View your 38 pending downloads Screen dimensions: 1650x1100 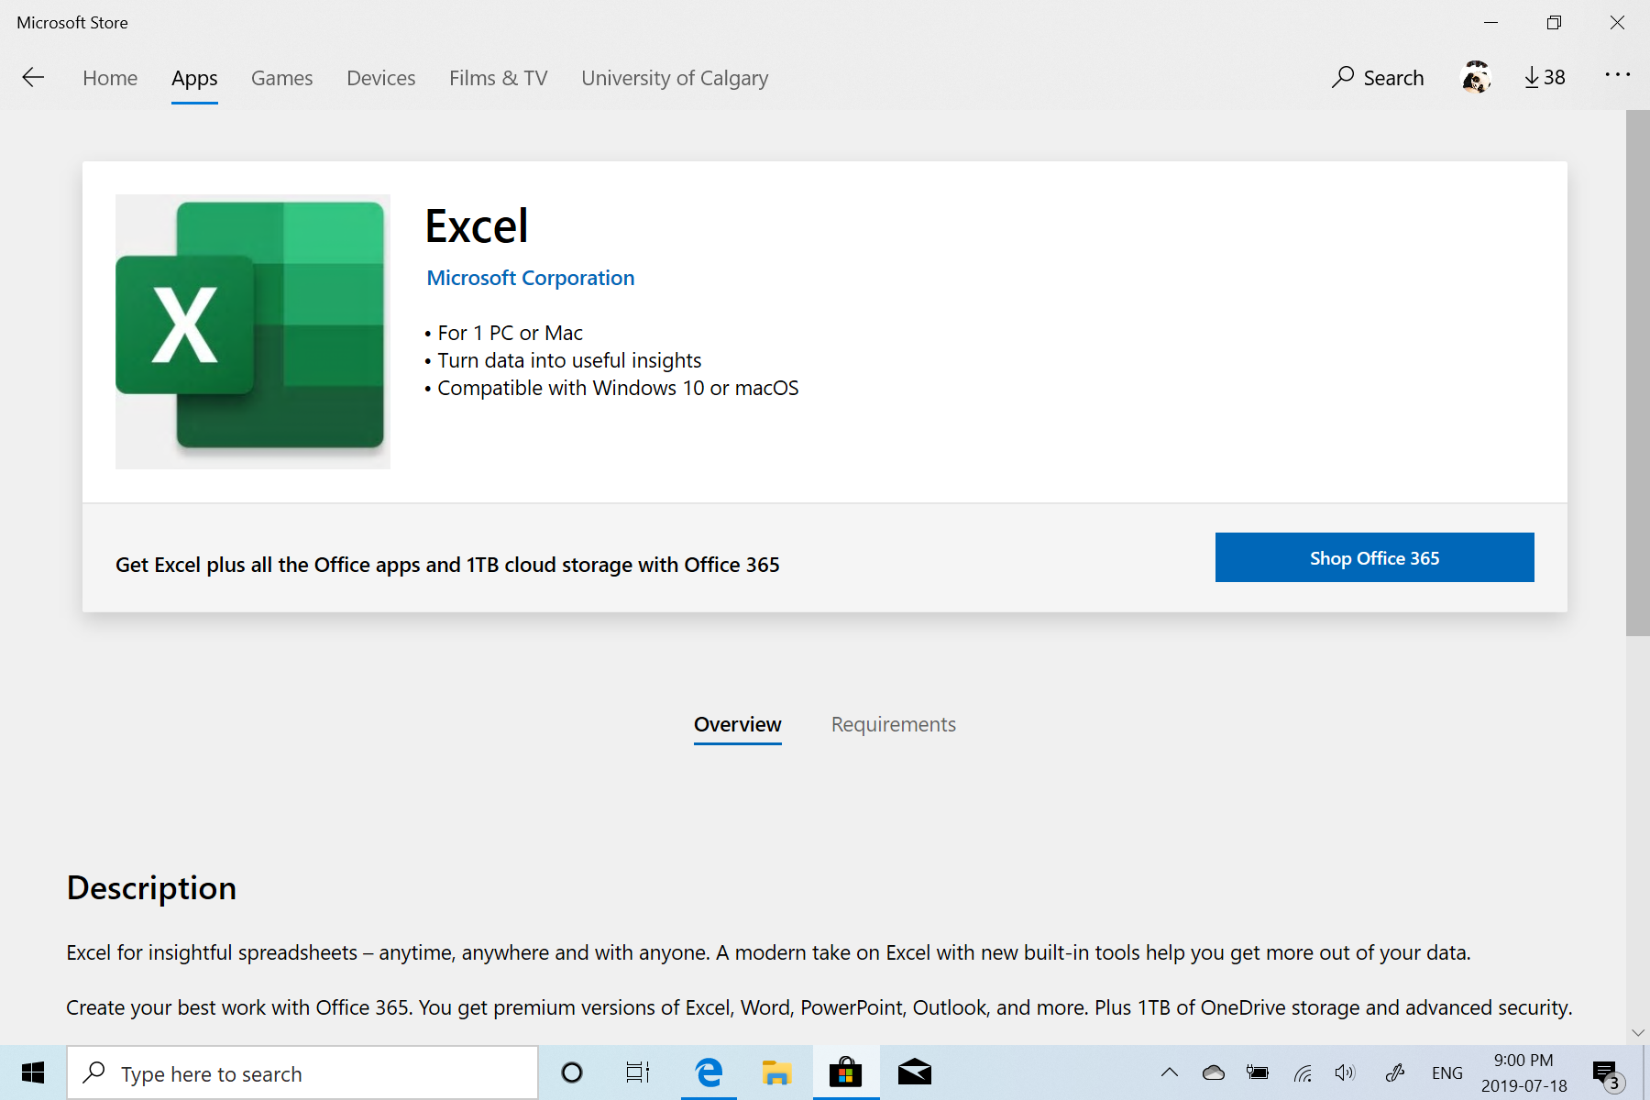point(1544,78)
